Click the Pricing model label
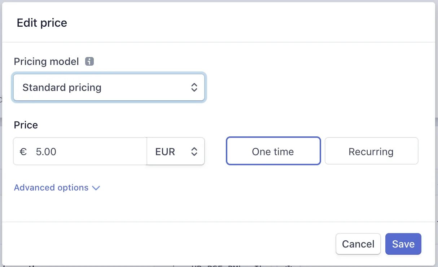 [x=46, y=62]
